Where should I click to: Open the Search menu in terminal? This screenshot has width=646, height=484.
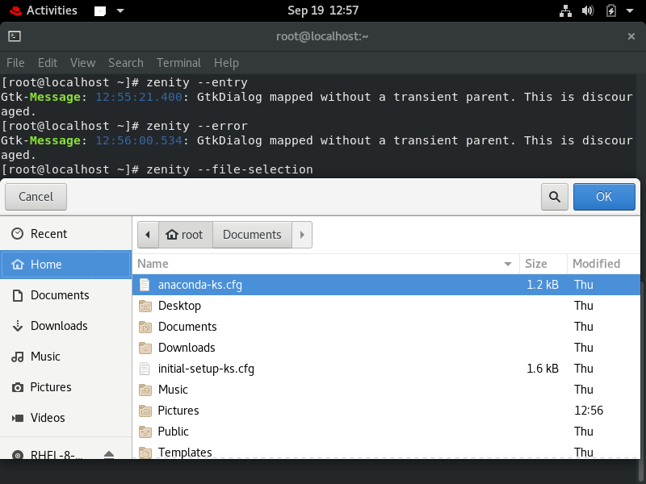(126, 63)
